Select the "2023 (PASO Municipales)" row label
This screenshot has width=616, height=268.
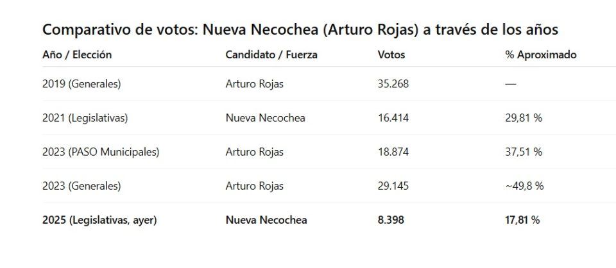tap(101, 152)
